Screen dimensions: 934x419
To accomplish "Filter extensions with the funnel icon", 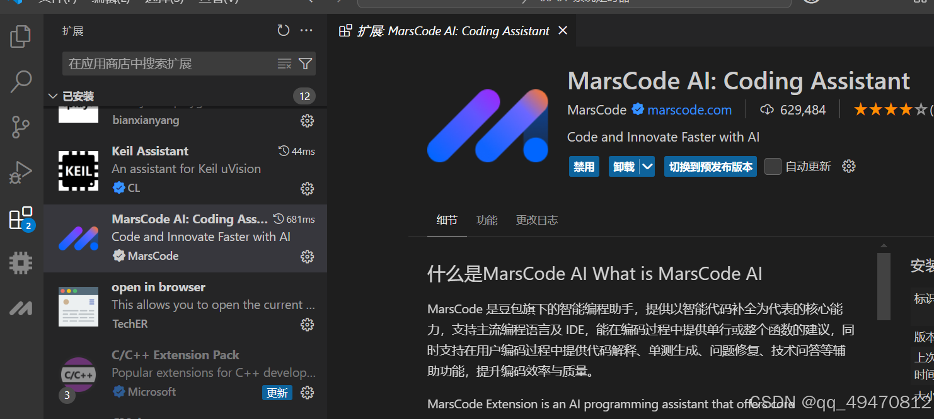I will click(305, 64).
